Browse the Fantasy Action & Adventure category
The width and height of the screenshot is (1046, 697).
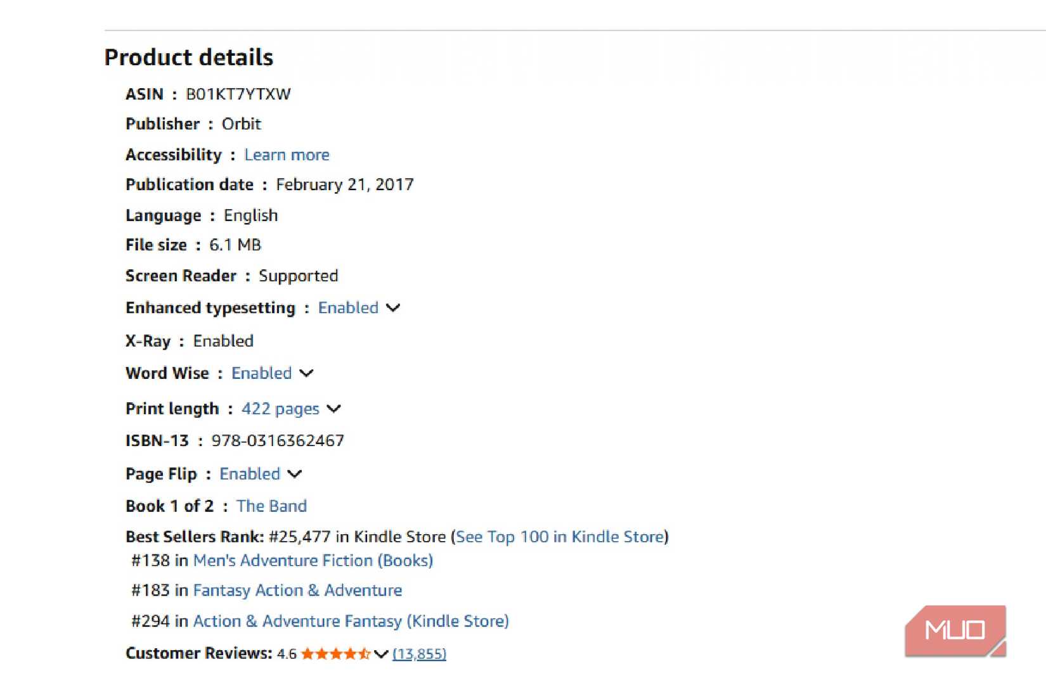pyautogui.click(x=297, y=590)
